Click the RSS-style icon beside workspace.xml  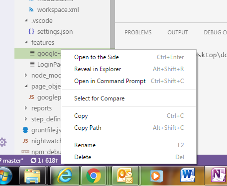(31, 10)
